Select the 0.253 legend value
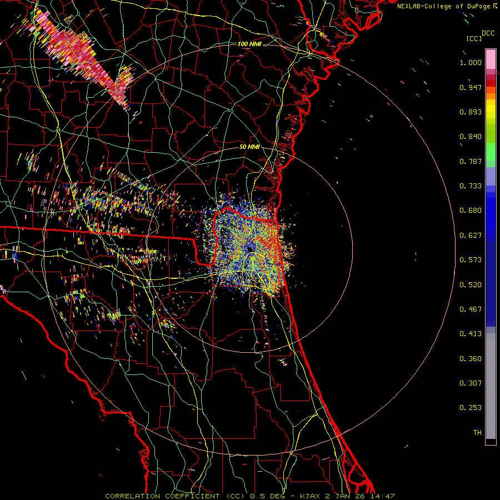The image size is (500, 500). pos(471,408)
